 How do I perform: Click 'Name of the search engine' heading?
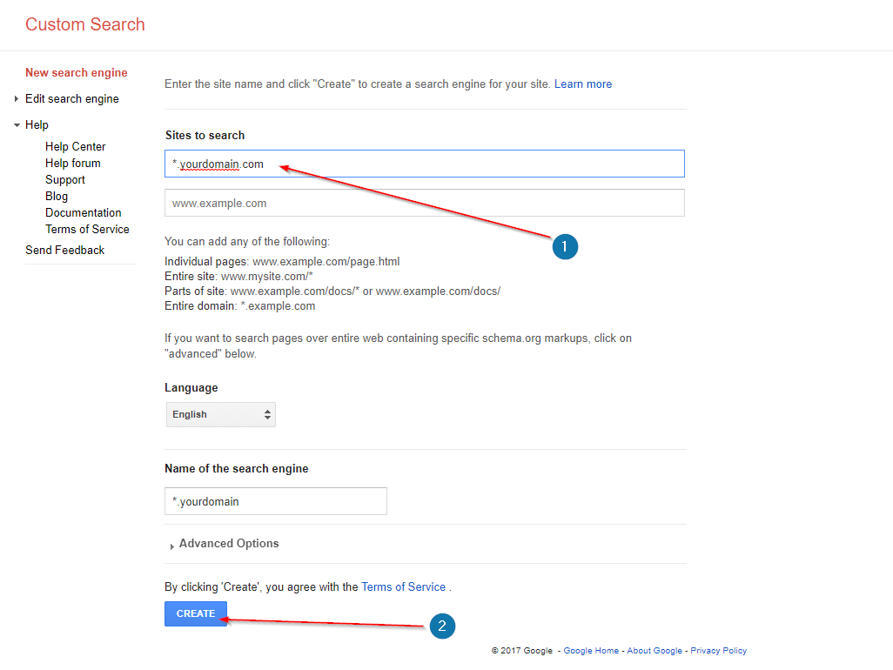click(x=237, y=468)
